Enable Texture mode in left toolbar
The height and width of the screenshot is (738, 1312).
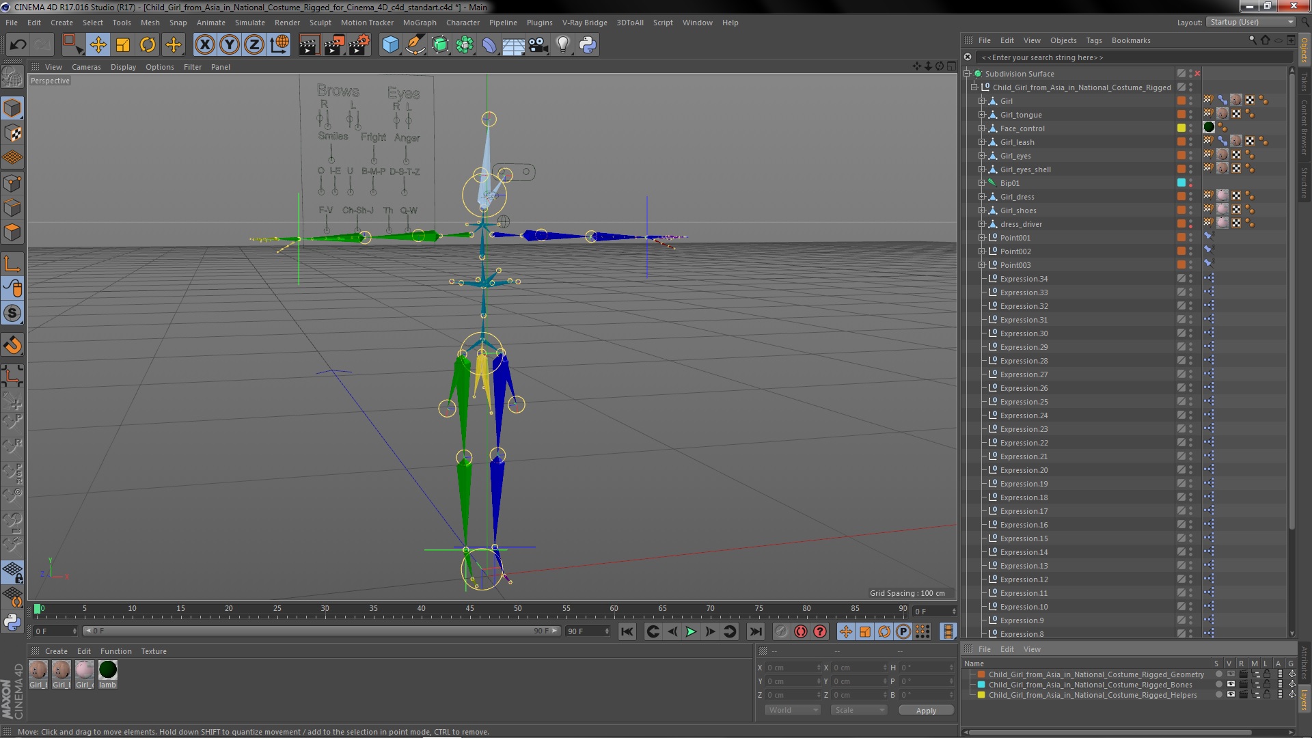point(12,133)
